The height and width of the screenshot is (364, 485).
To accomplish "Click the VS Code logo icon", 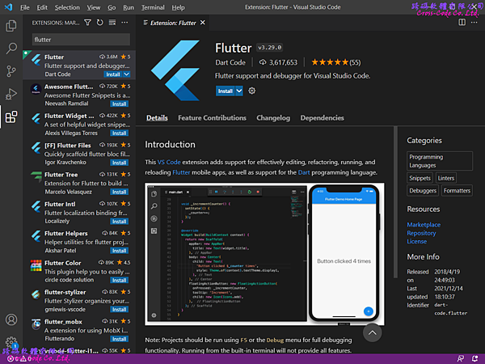I will [x=9, y=7].
